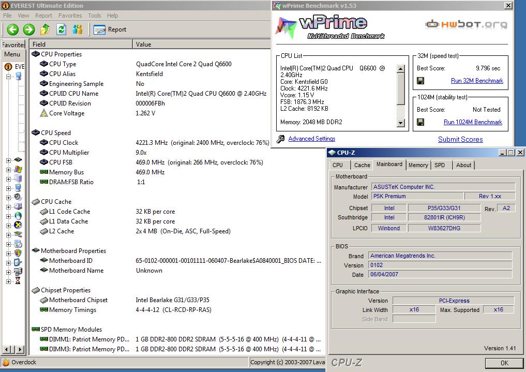Image resolution: width=526 pixels, height=372 pixels.
Task: Open the Favorites menu in EVEREST
Action: [x=70, y=16]
